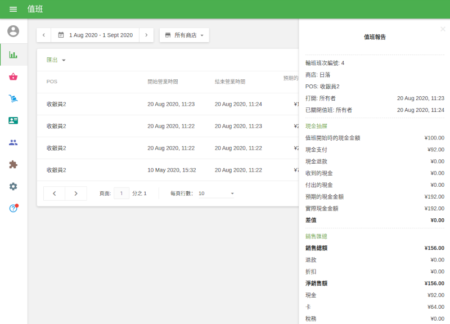Open inventory management via hand truck icon
The image size is (450, 324).
[13, 99]
